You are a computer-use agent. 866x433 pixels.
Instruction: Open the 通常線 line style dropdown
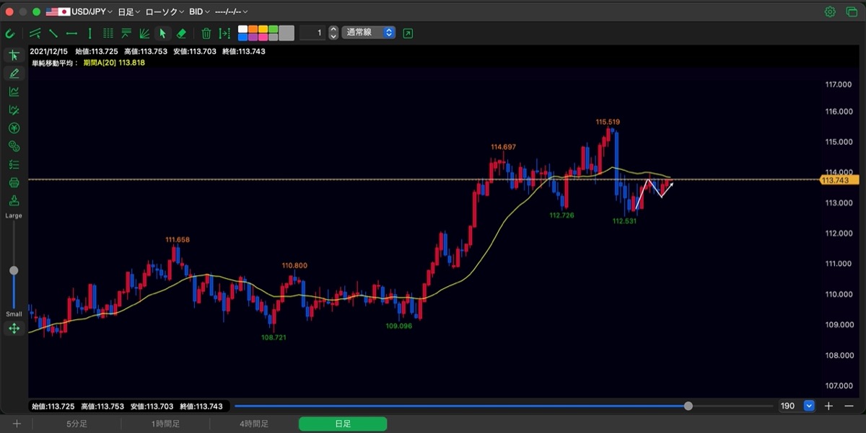(369, 32)
